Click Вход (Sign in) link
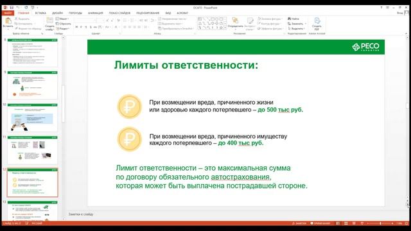Screen dimensions: 411x231 tap(399, 13)
